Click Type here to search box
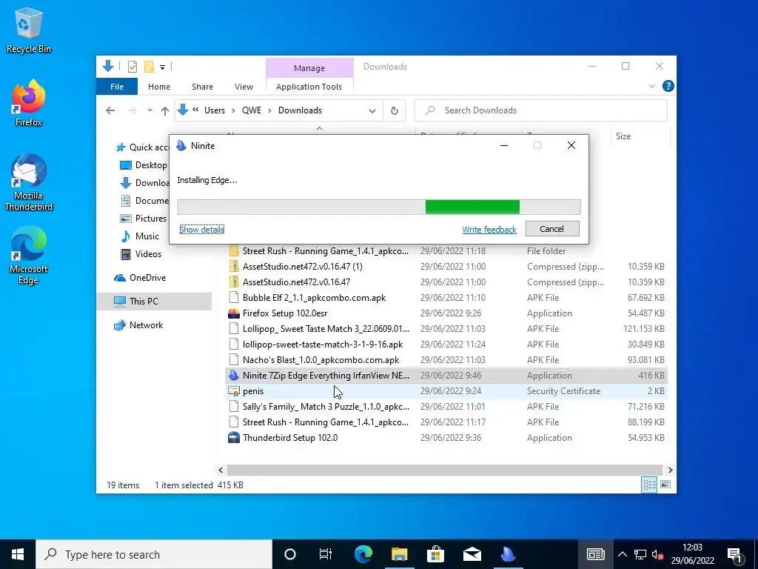 (154, 554)
